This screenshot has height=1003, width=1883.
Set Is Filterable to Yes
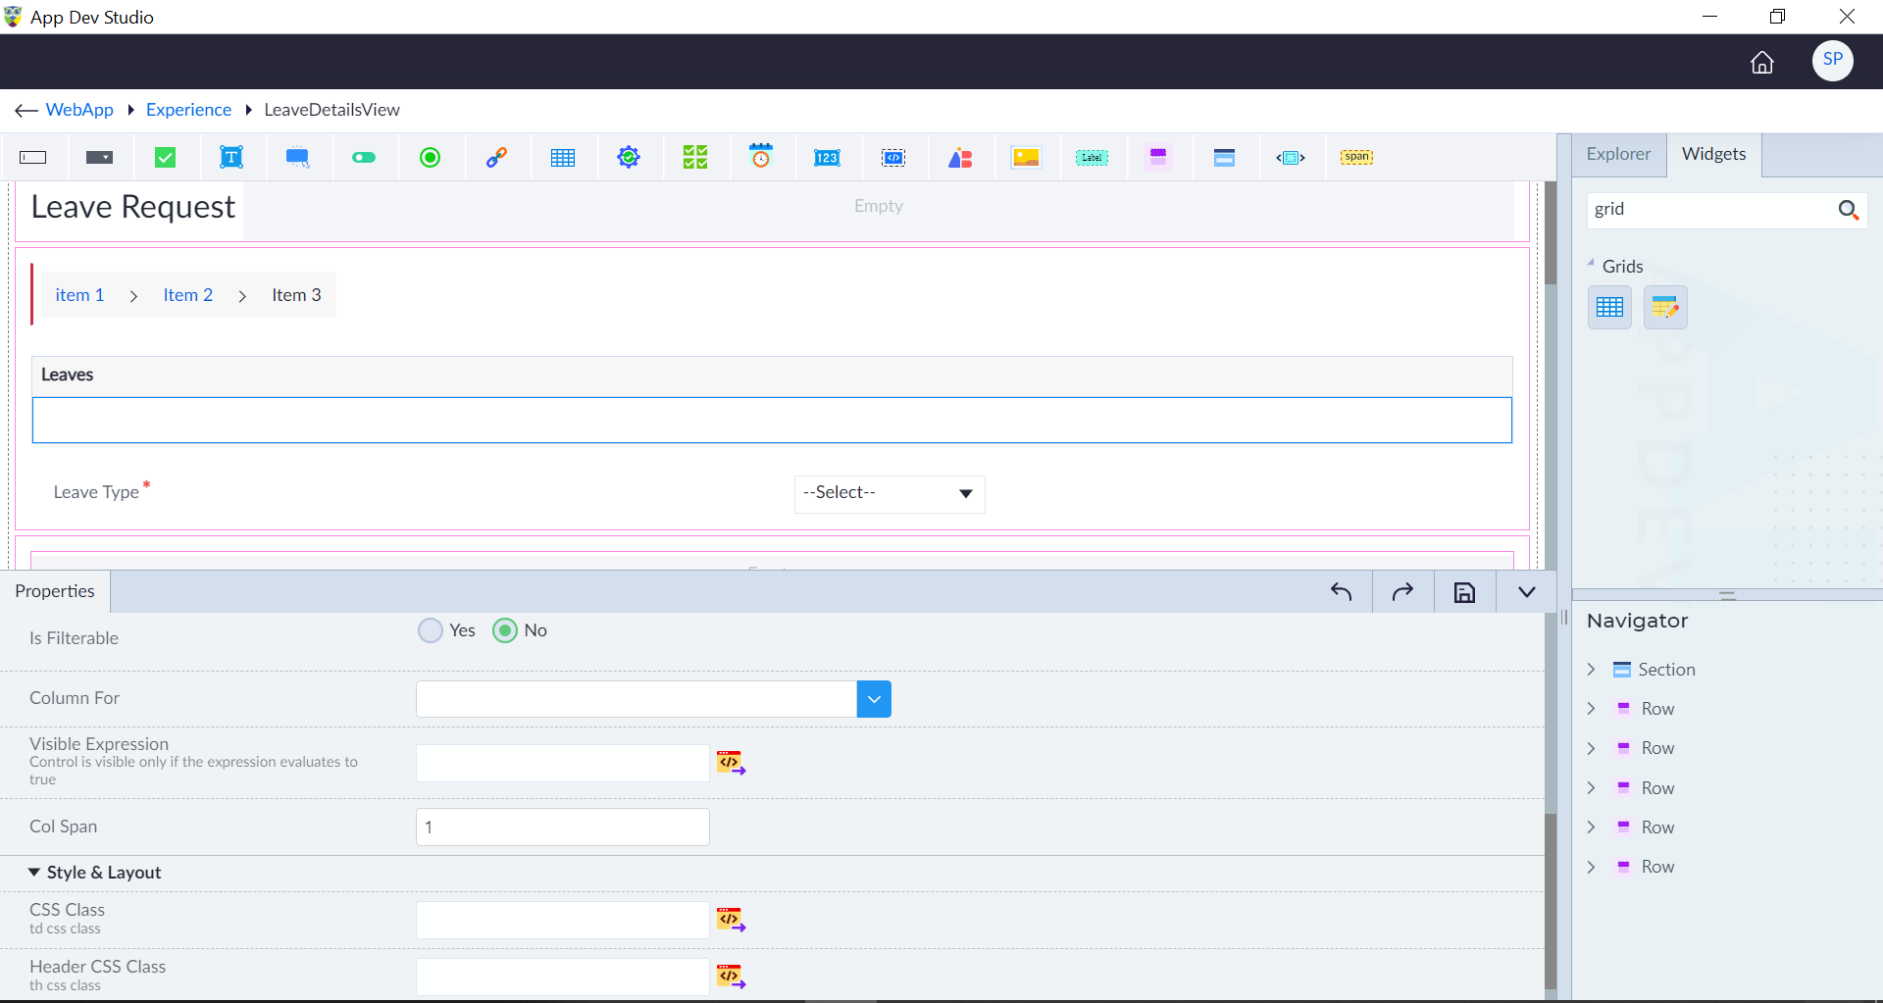[431, 630]
